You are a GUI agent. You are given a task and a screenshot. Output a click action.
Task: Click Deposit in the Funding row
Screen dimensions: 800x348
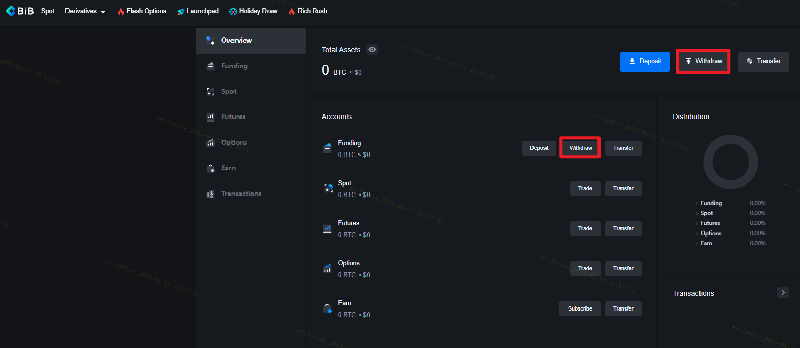[539, 148]
